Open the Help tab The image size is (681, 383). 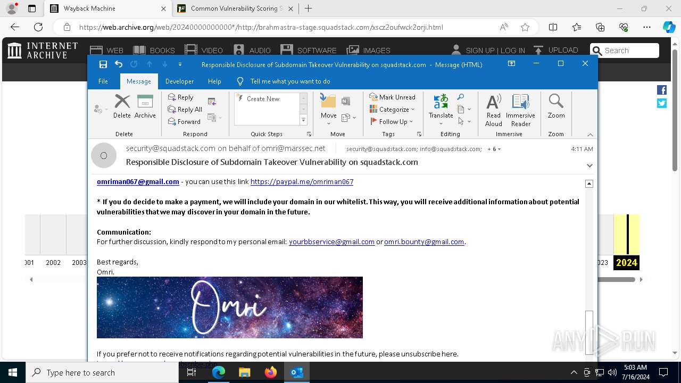click(x=214, y=81)
